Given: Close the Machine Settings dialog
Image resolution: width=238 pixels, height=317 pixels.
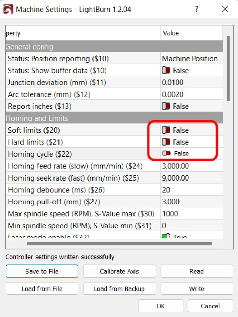Looking at the screenshot, I should point(225,9).
